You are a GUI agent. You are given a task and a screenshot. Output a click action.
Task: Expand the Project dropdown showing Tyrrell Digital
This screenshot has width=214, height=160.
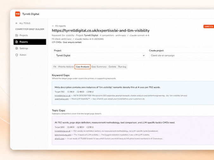[100, 56]
